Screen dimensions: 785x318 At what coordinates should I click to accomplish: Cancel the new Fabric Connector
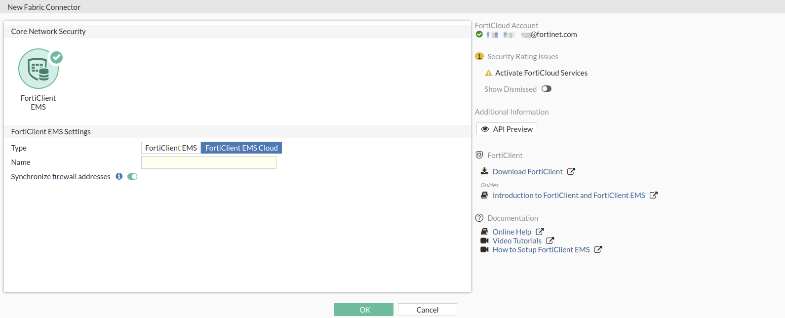pyautogui.click(x=428, y=310)
